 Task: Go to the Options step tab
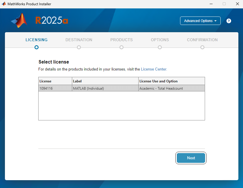pos(160,40)
